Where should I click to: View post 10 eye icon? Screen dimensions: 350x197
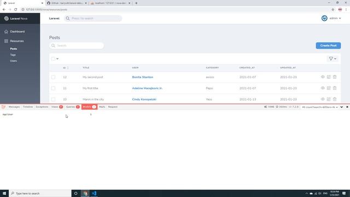(x=323, y=99)
